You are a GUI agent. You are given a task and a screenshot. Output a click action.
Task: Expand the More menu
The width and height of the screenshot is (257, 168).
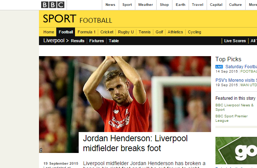[x=253, y=5]
